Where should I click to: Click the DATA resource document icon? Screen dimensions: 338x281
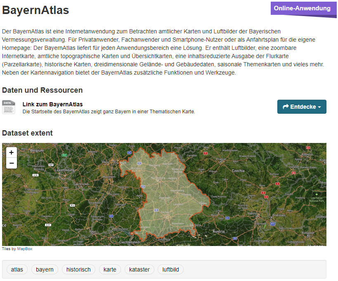click(9, 107)
